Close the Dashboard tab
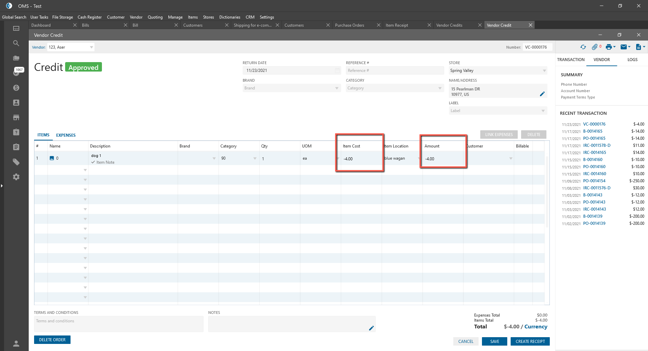Viewport: 648px width, 351px height. coord(75,25)
